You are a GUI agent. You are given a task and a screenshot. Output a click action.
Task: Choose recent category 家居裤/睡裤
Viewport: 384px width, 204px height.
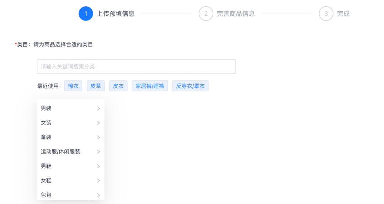coord(150,86)
